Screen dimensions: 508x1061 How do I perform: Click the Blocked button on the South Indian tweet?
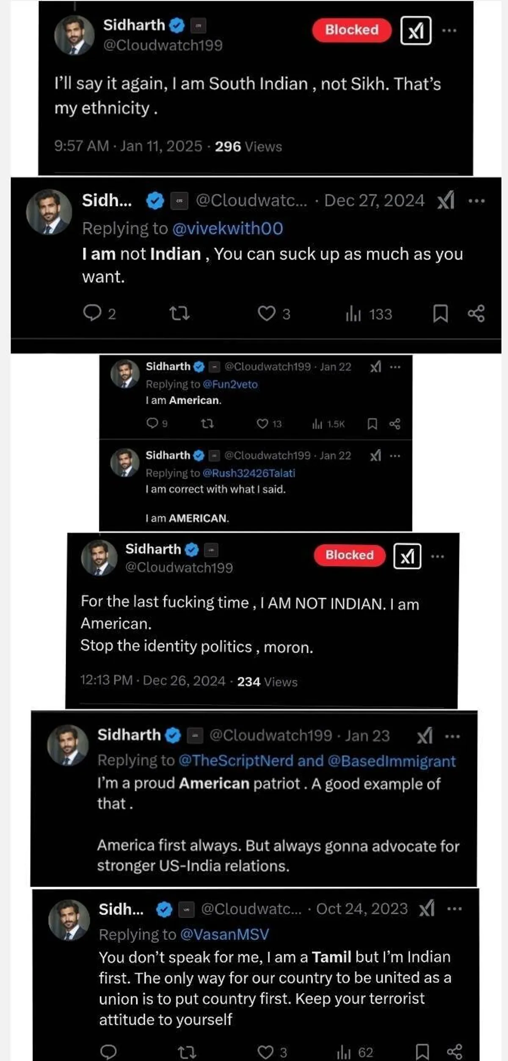point(352,30)
